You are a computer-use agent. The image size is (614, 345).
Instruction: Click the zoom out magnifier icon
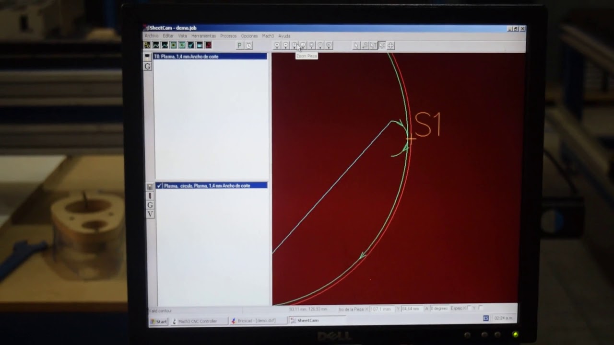[285, 46]
